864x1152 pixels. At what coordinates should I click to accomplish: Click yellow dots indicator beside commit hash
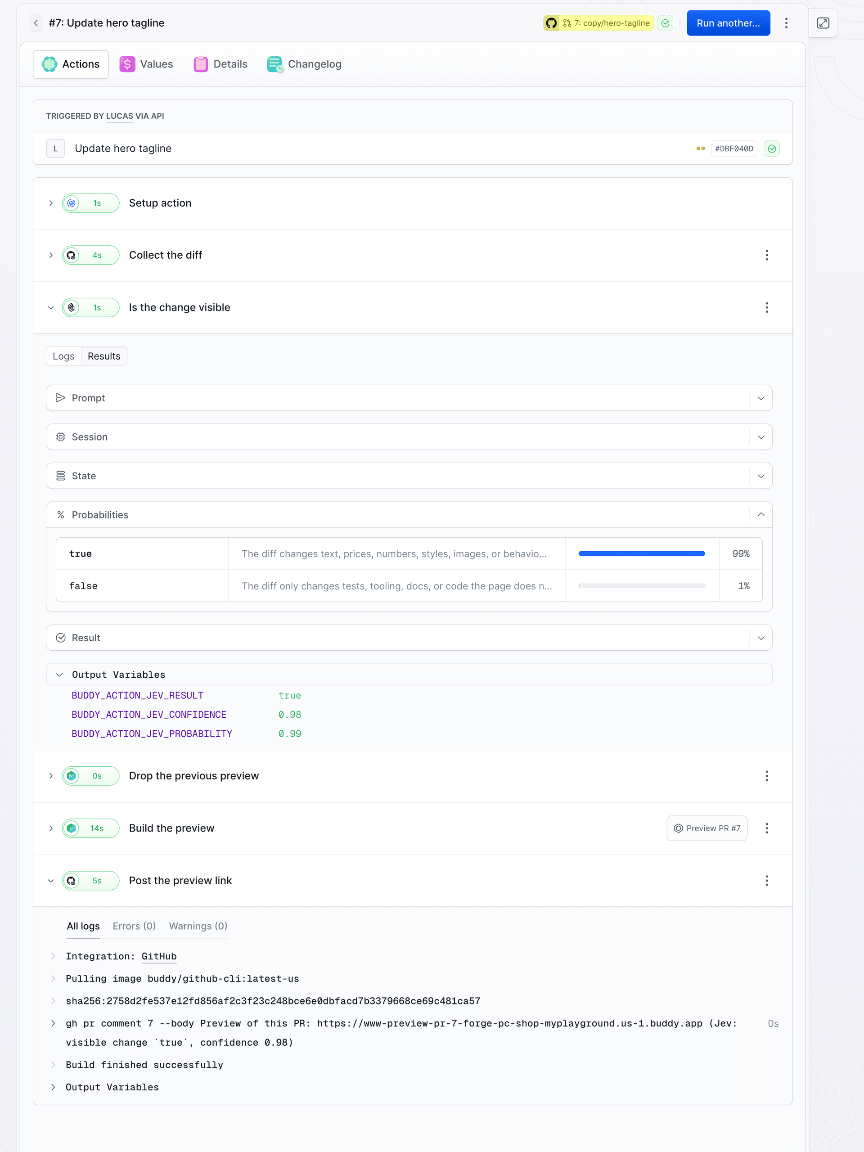(701, 149)
